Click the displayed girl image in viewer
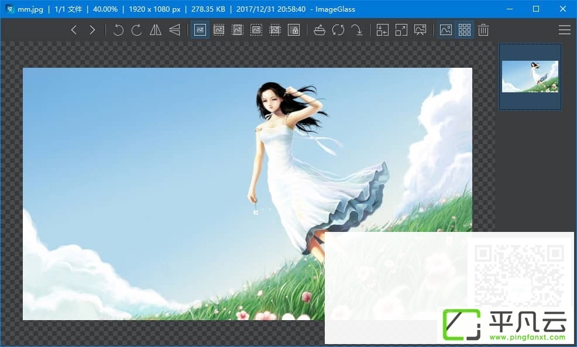Screen dimensions: 577x347 (x=248, y=194)
